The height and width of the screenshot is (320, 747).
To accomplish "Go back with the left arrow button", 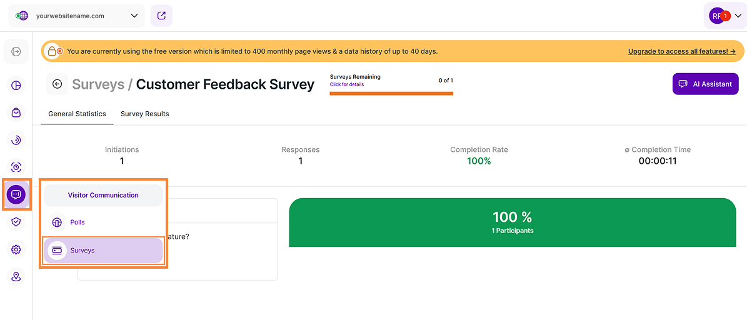I will (57, 84).
